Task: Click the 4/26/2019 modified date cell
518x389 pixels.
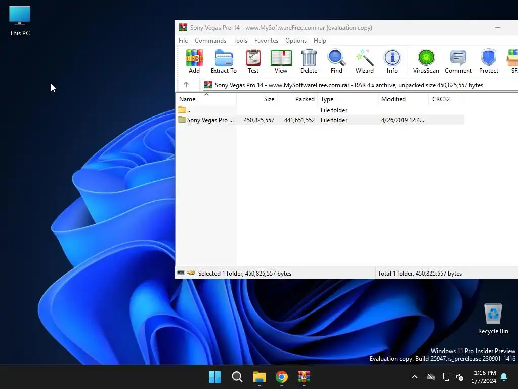Action: (403, 120)
